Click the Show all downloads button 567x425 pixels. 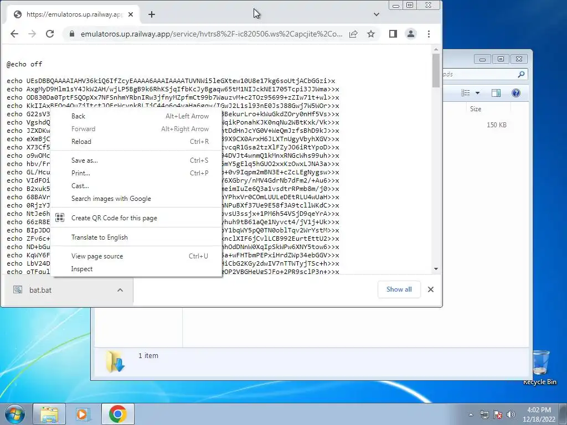[x=399, y=289]
